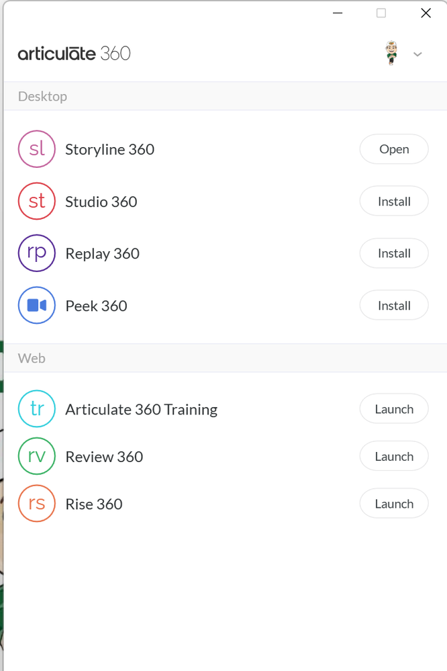Click the Review 360 rv icon

[37, 457]
